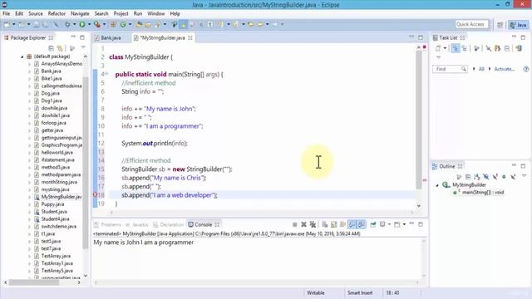Open the Run button dropdown arrow
532x299 pixels.
click(x=89, y=24)
